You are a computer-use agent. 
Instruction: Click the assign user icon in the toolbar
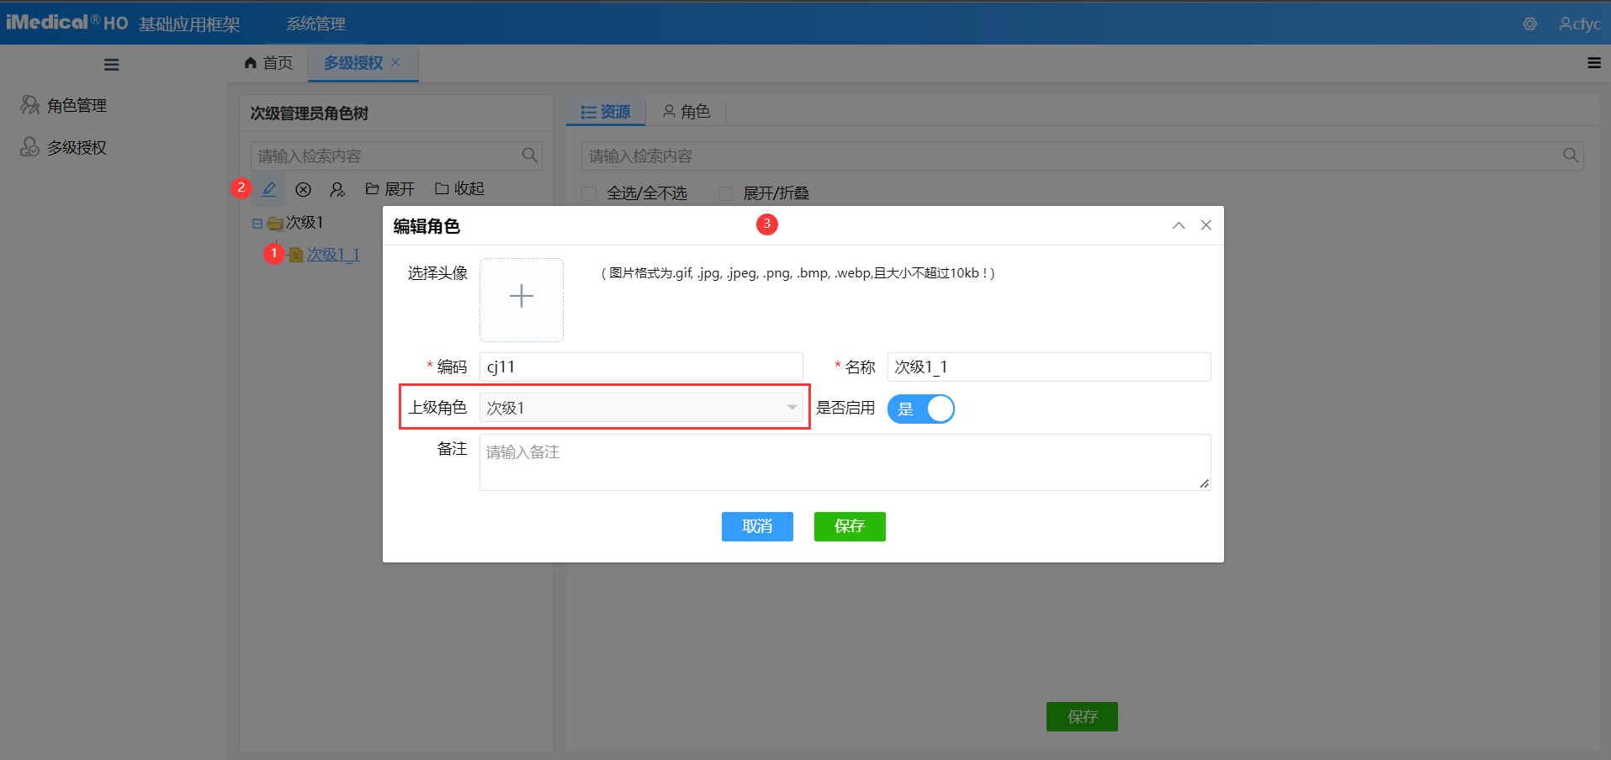[337, 188]
